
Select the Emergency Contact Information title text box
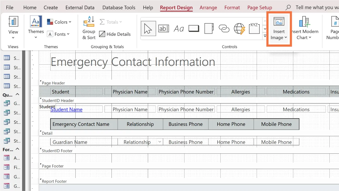(x=133, y=62)
